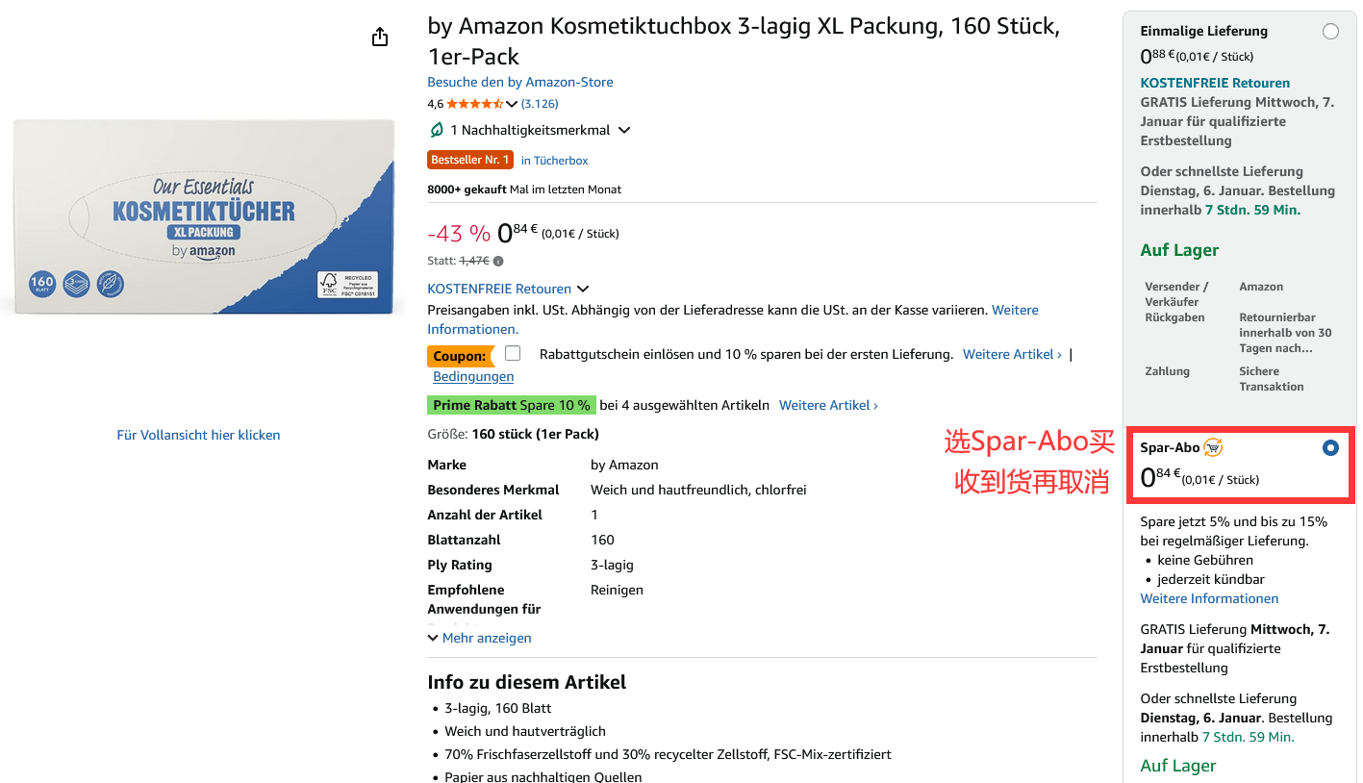Open the Besuche den by Amazon-Store link
The height and width of the screenshot is (783, 1363).
pyautogui.click(x=520, y=82)
